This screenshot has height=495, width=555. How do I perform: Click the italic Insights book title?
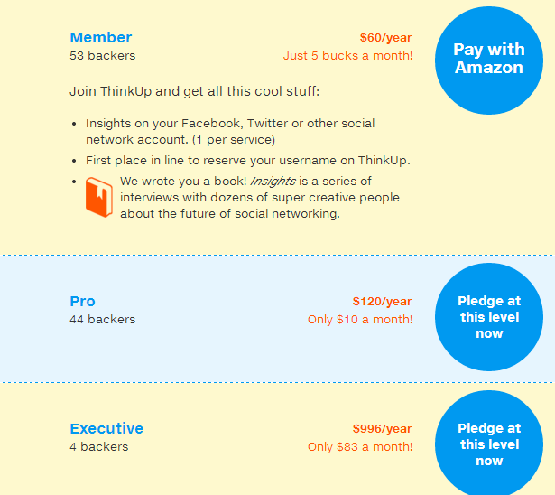(273, 181)
